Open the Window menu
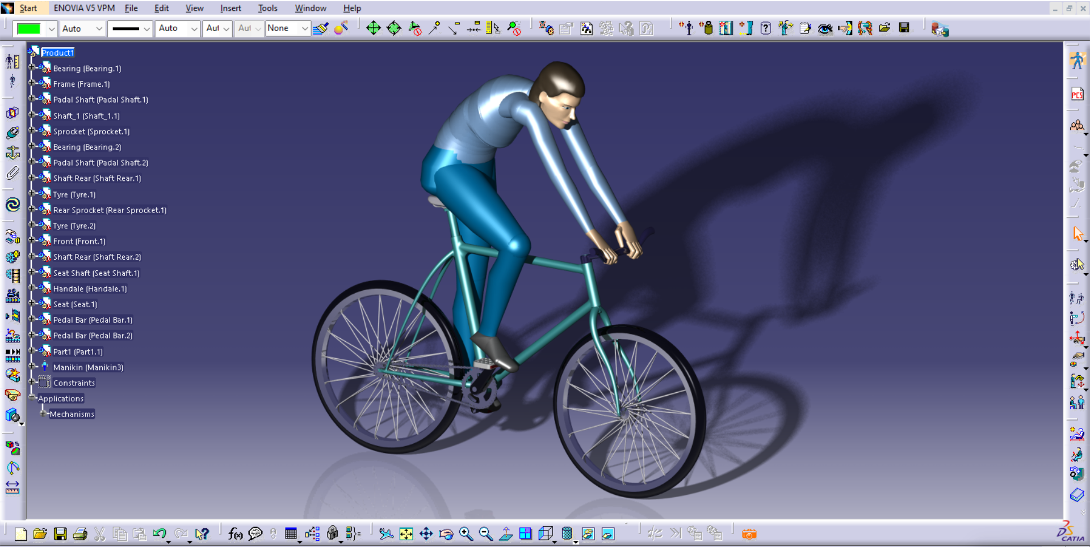 [x=311, y=8]
